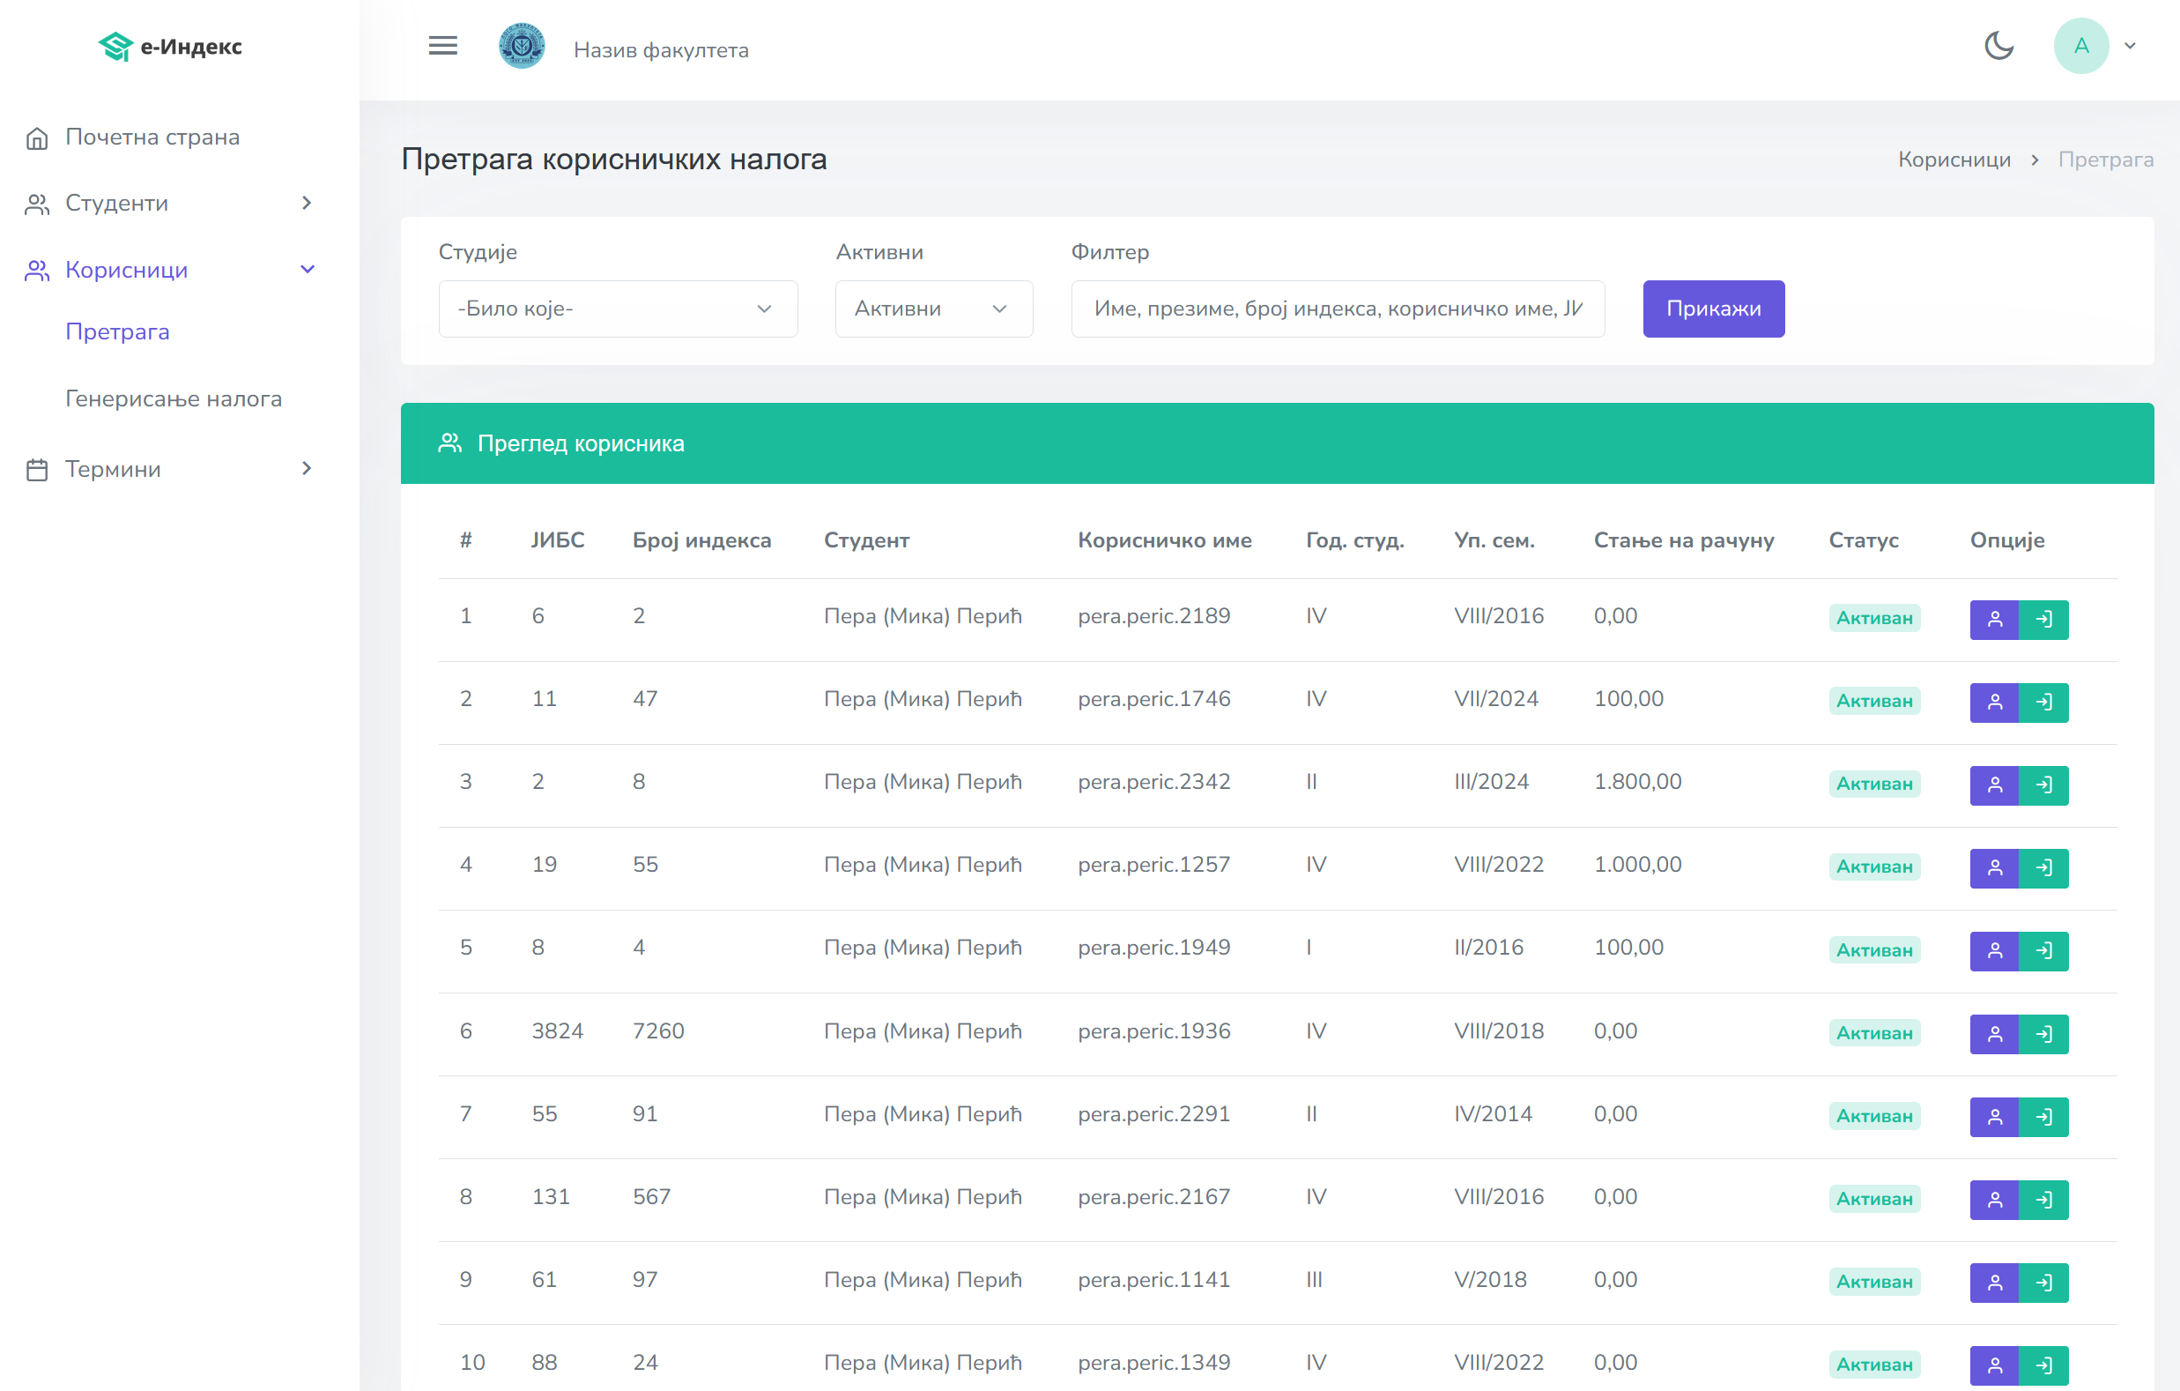Click the е-Индекс logo
The image size is (2180, 1391).
170,45
